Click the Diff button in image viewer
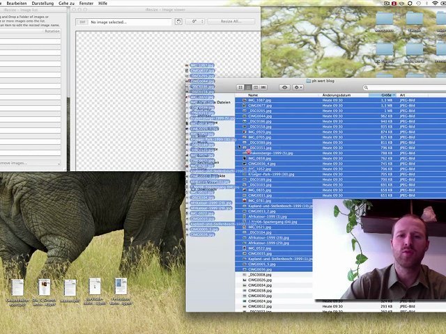446x334 pixels. point(82,22)
